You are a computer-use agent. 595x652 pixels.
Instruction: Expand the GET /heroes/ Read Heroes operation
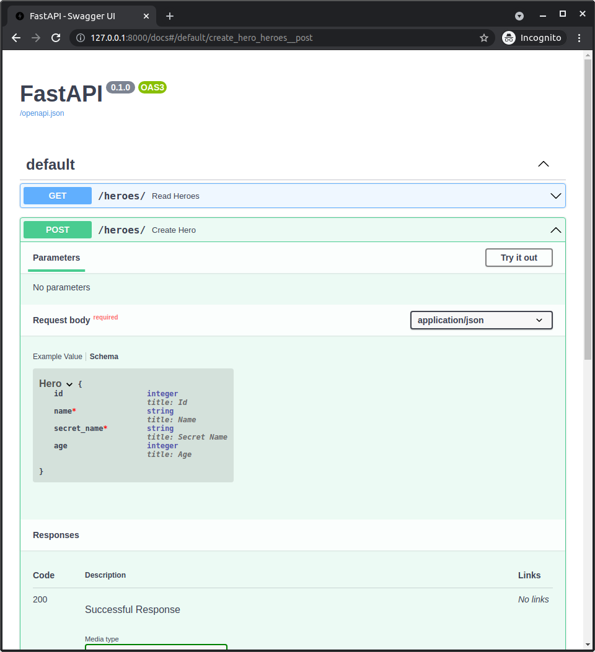click(x=555, y=196)
